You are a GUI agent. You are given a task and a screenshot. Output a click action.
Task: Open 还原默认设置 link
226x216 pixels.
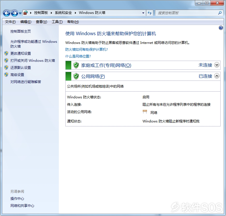(x=21, y=68)
